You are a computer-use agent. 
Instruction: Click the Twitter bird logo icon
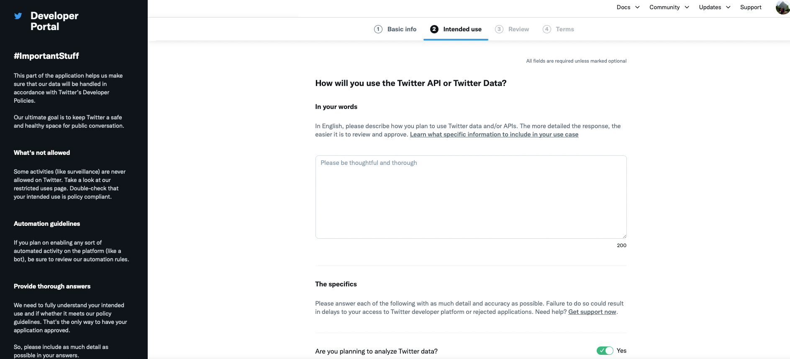[18, 16]
